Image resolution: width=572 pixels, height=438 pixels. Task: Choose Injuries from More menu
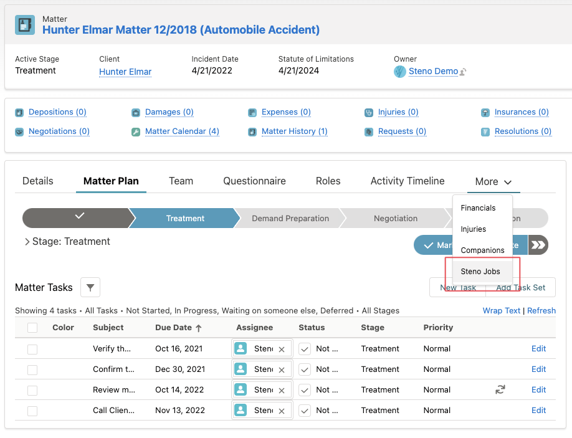[x=482, y=229]
